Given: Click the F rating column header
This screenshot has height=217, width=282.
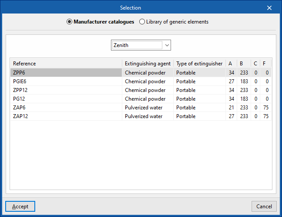Looking at the screenshot, I should coord(265,64).
